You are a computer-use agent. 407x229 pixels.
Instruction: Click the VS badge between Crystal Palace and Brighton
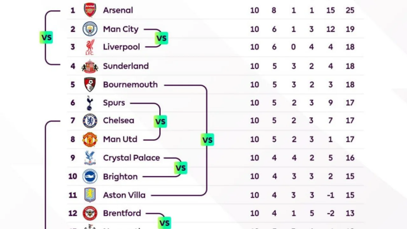(181, 168)
